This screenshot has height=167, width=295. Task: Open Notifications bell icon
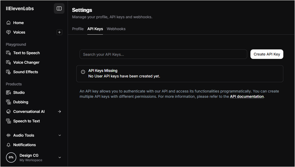[8, 145]
